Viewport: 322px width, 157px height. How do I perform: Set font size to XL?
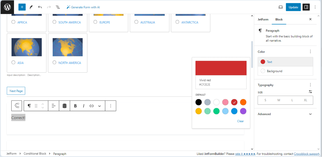click(305, 100)
